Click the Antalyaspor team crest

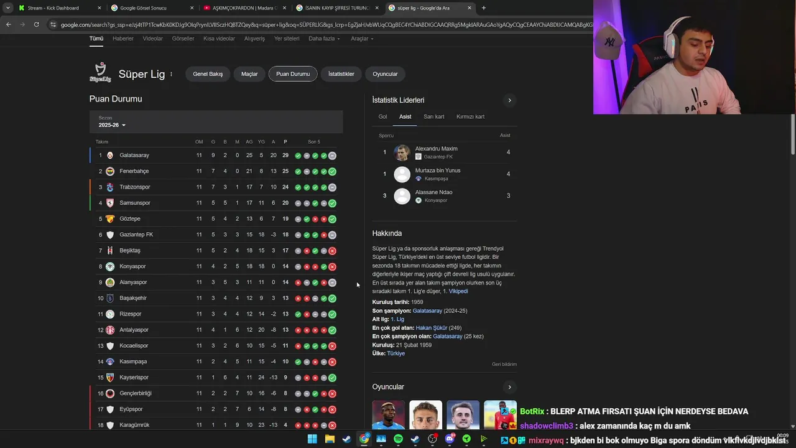pyautogui.click(x=110, y=330)
